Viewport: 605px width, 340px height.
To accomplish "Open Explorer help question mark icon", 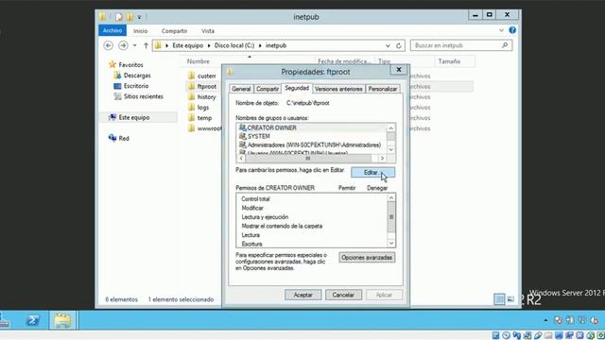I will [x=512, y=30].
